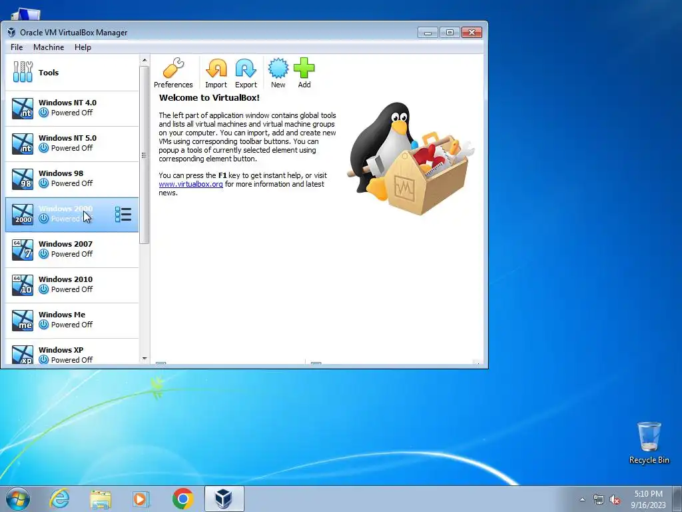682x512 pixels.
Task: Click Powered Off status under Windows NT 5.0
Action: (72, 148)
